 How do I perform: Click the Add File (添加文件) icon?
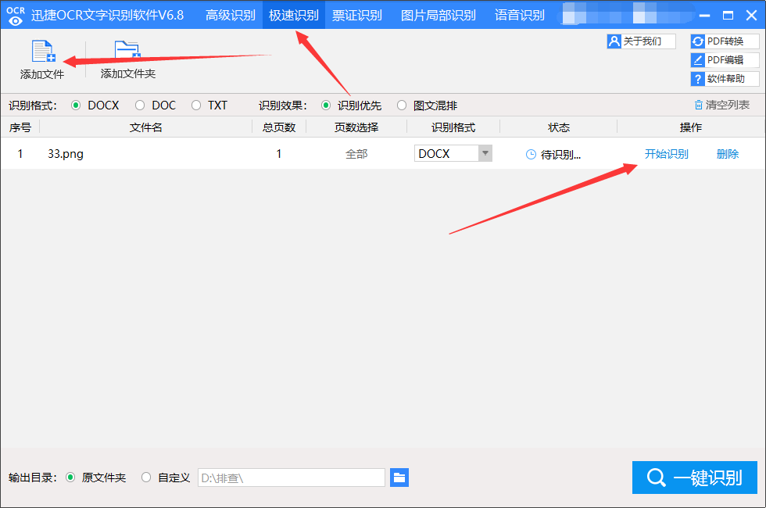[x=44, y=52]
